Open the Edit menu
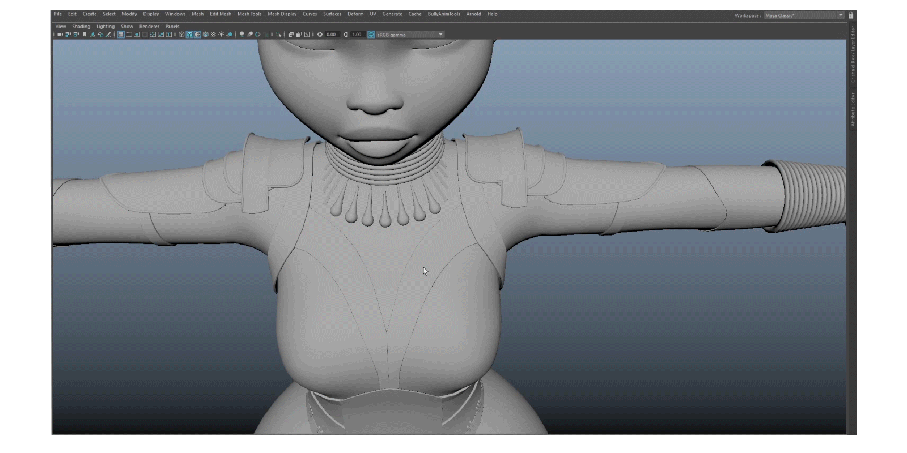The height and width of the screenshot is (453, 907). click(x=72, y=14)
